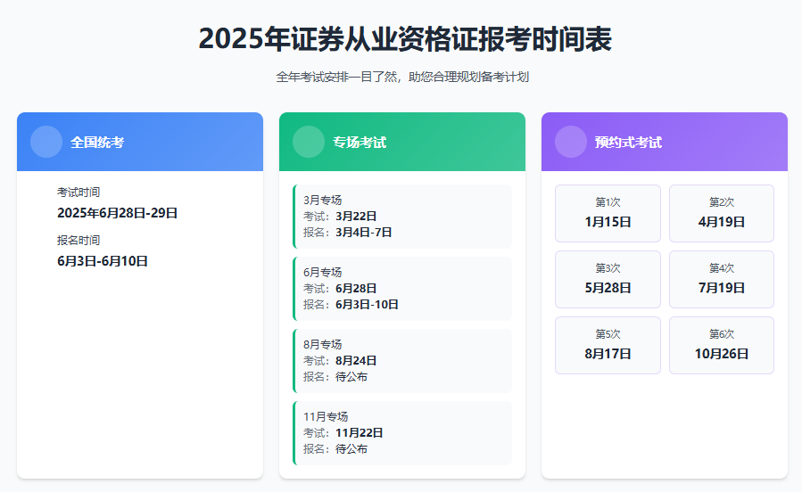Screen dimensions: 802x492
Task: Click the 2025年证券从业资格证报考时间表 page title
Action: pos(405,39)
